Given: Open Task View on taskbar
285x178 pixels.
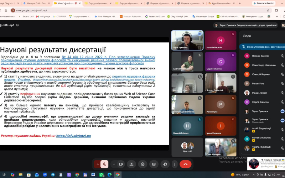Looking at the screenshot, I should [x=4, y=175].
